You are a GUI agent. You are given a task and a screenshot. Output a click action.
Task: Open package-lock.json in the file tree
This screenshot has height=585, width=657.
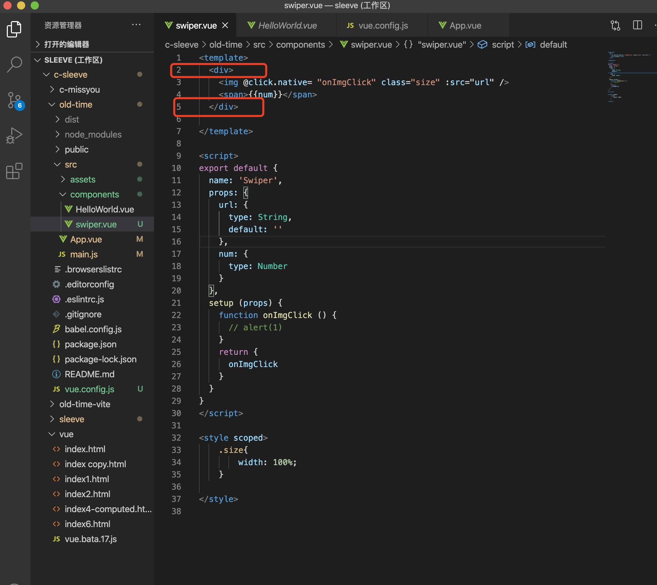[92, 359]
